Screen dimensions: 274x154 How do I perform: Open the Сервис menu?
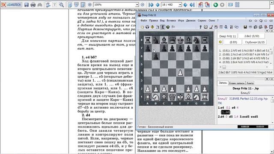coord(202,21)
